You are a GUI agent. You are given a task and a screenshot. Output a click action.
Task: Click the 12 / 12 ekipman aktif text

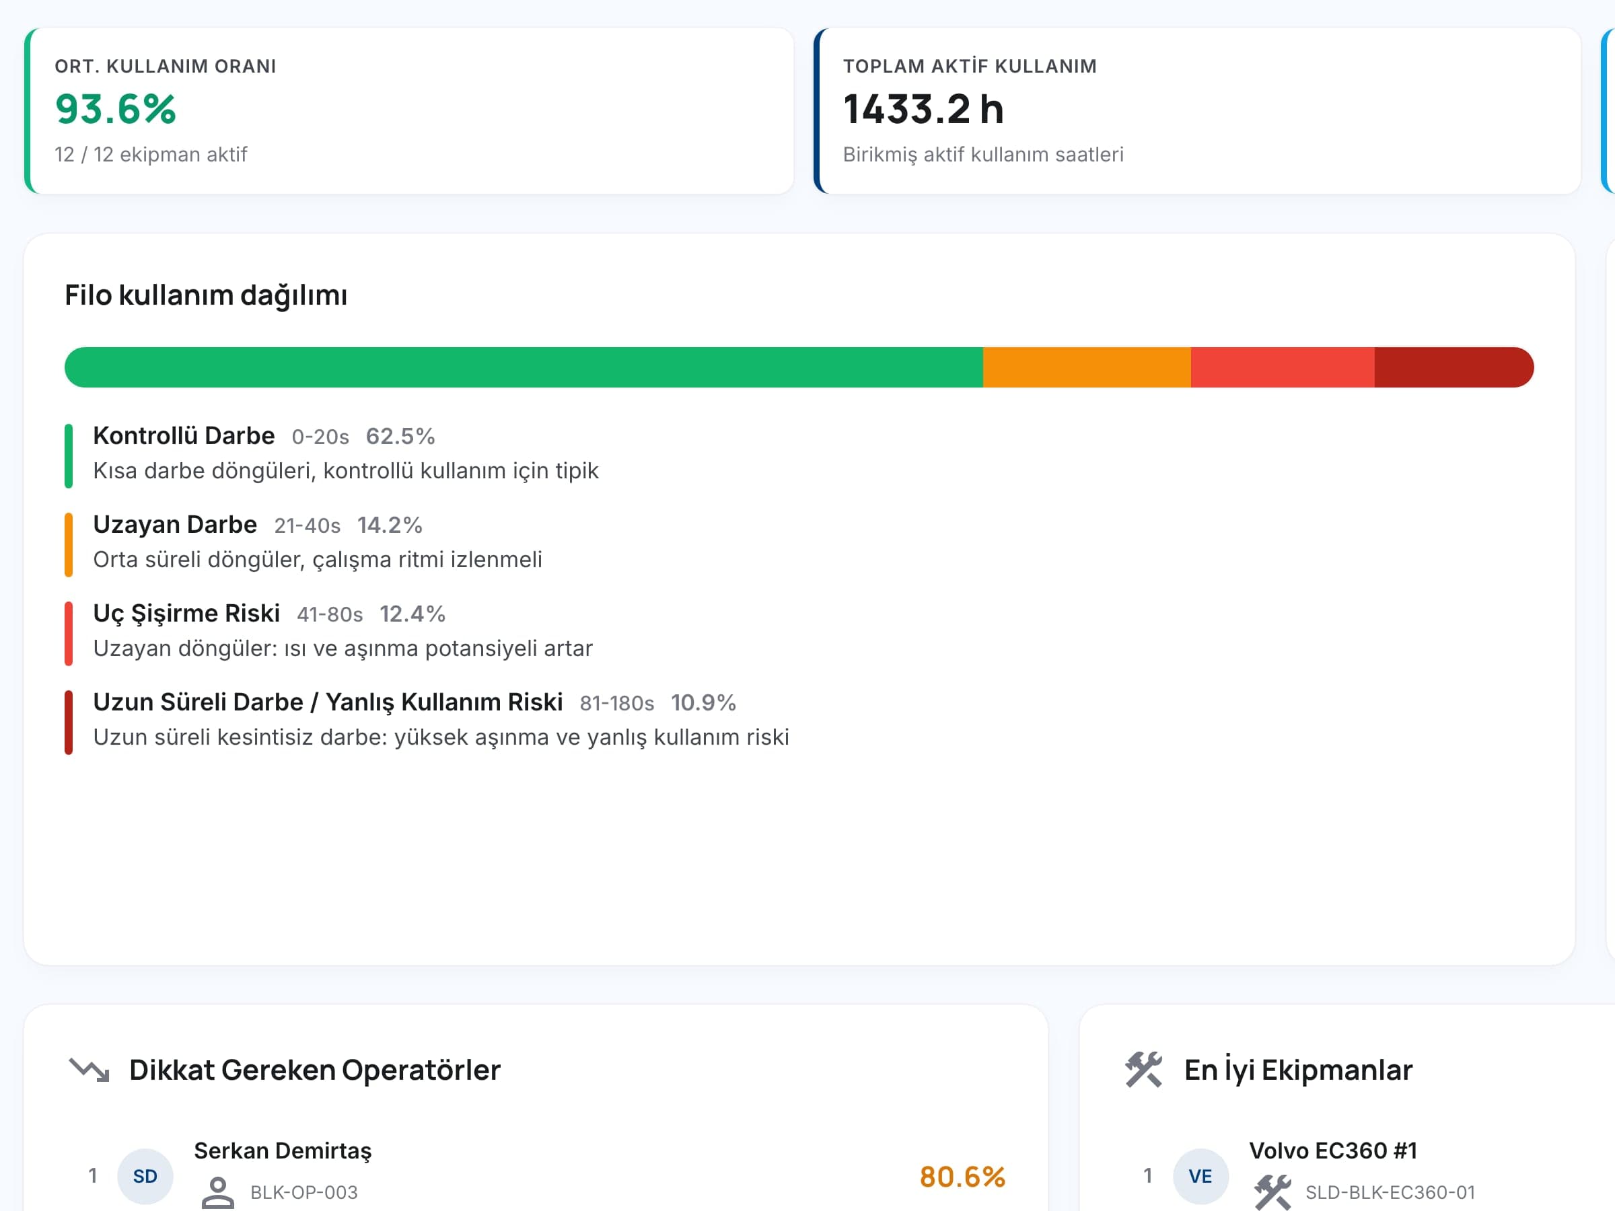(151, 155)
